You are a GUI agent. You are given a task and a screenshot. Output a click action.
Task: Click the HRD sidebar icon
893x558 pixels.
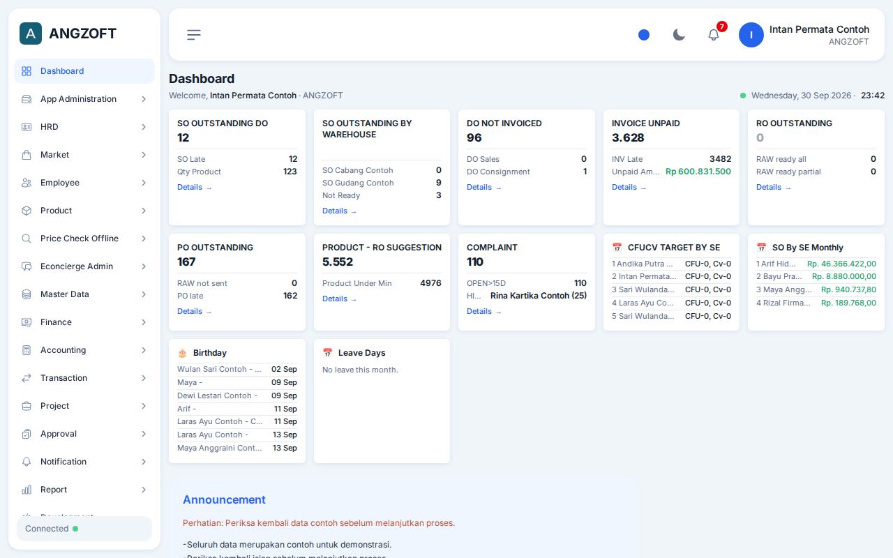[27, 127]
